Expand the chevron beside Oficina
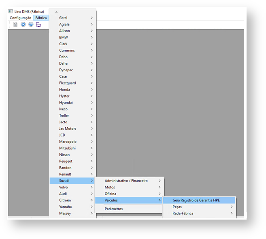The width and height of the screenshot is (266, 239). (160, 194)
